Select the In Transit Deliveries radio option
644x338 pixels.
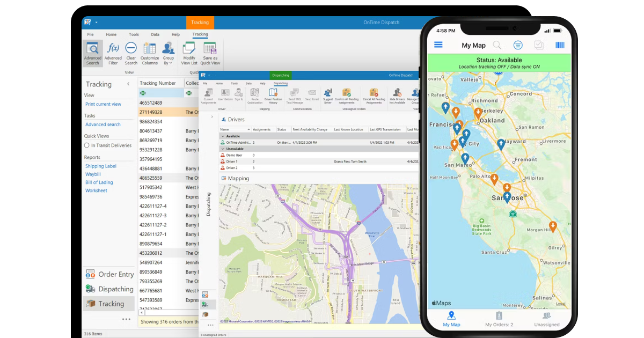click(x=87, y=145)
